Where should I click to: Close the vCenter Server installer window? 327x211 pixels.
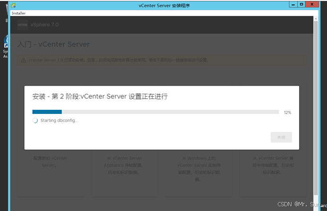click(312, 4)
